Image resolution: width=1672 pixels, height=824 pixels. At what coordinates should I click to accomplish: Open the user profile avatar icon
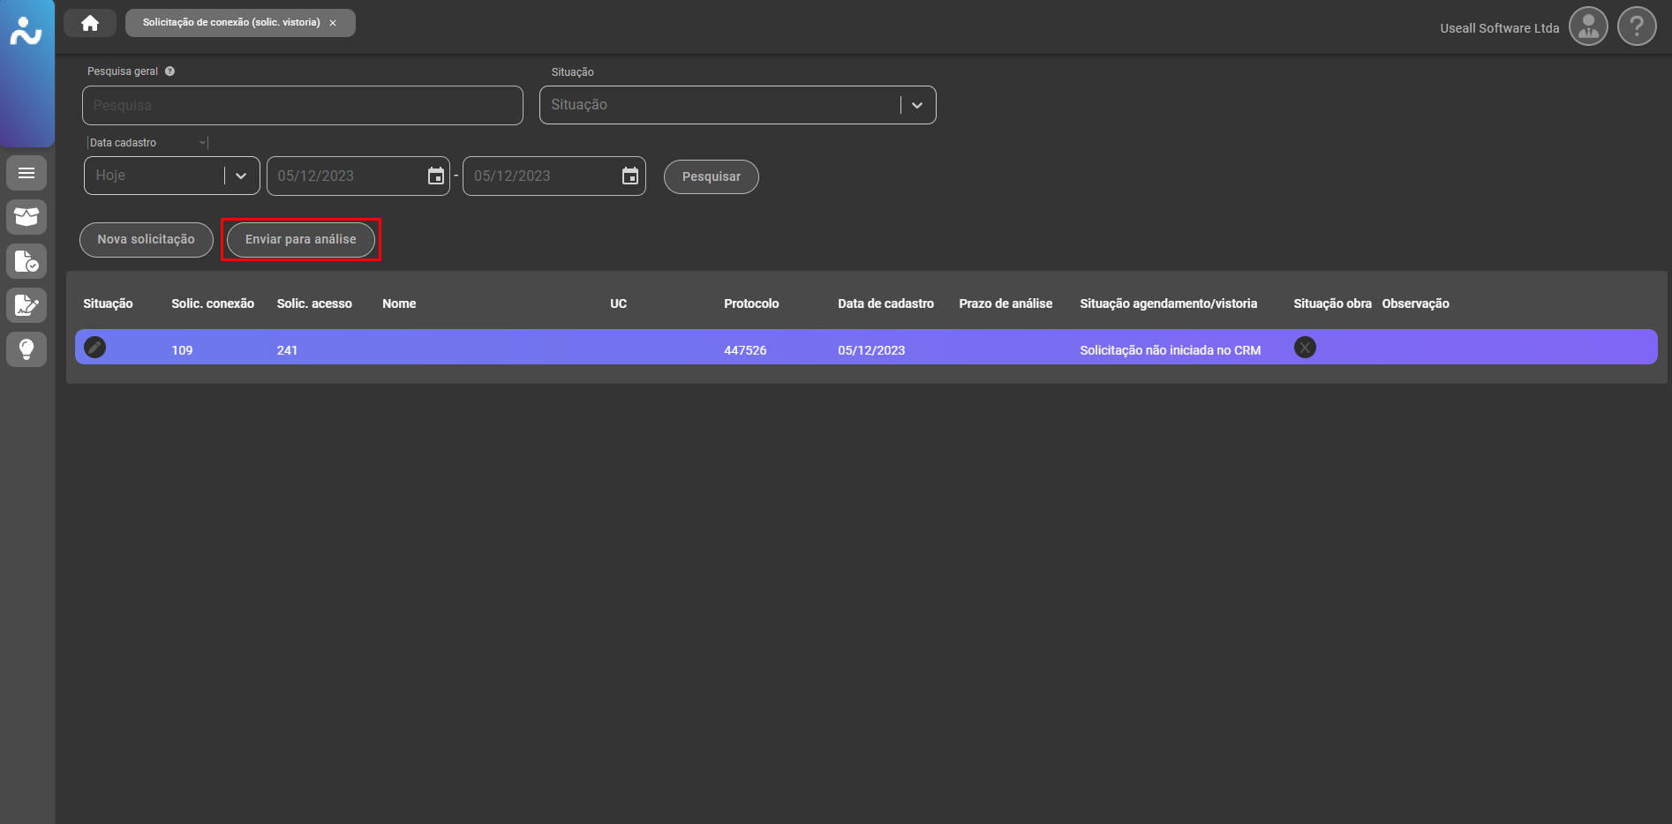click(1588, 26)
